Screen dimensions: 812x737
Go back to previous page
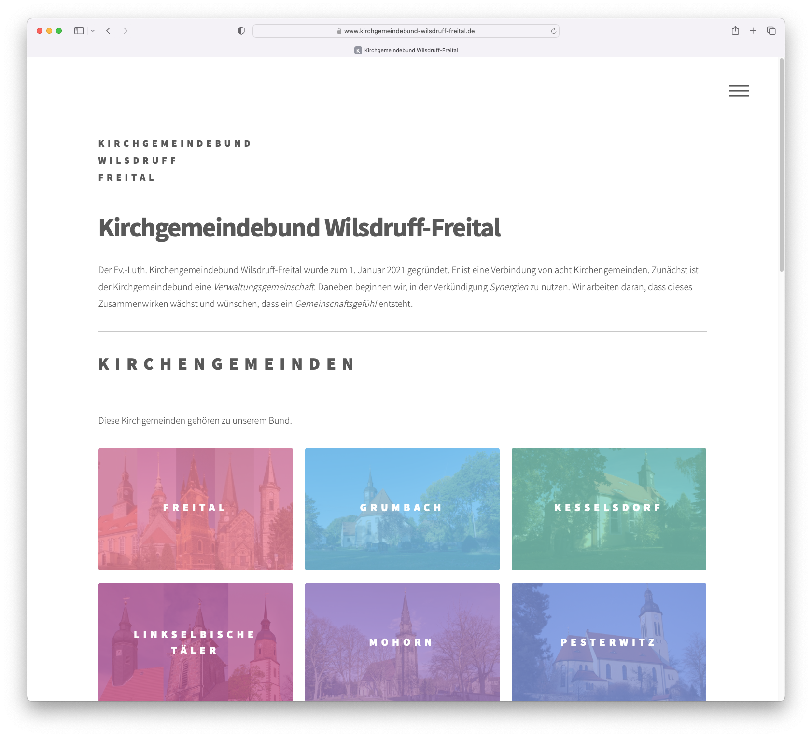click(109, 31)
